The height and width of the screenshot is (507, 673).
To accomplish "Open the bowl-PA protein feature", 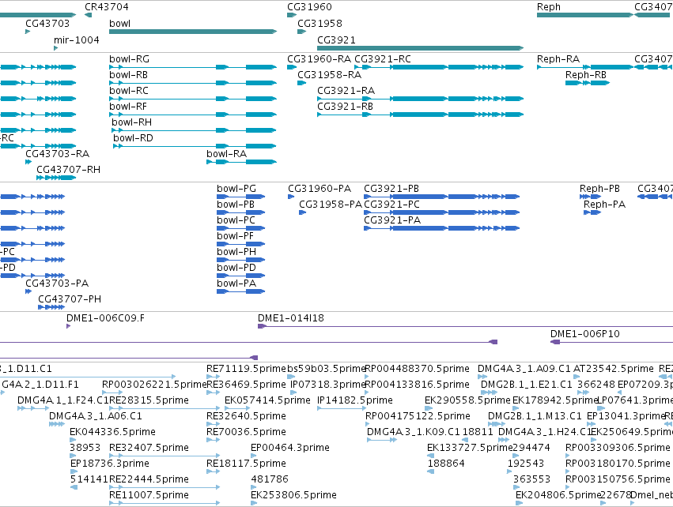I will [x=240, y=291].
